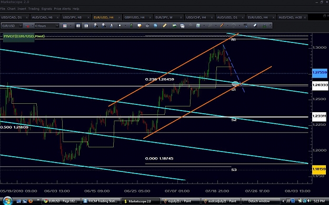Click the green icon at toolbar end
Viewport: 329px width, 205px height.
pyautogui.click(x=264, y=26)
